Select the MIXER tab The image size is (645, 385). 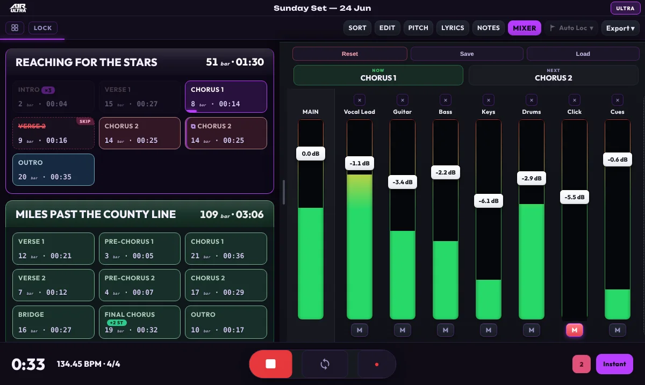(x=525, y=28)
